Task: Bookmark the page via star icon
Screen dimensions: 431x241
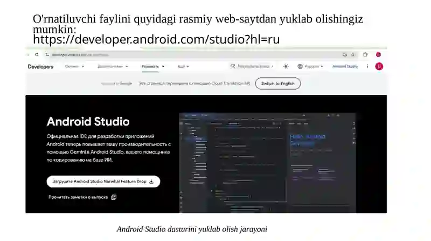Action: pyautogui.click(x=353, y=55)
